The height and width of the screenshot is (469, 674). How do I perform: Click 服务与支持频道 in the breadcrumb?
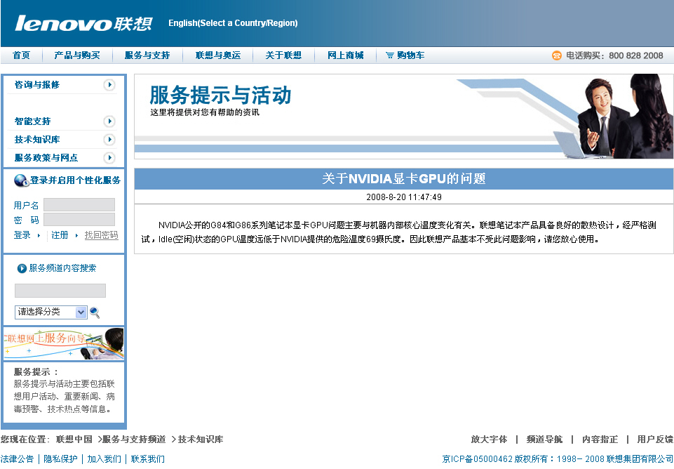[134, 440]
